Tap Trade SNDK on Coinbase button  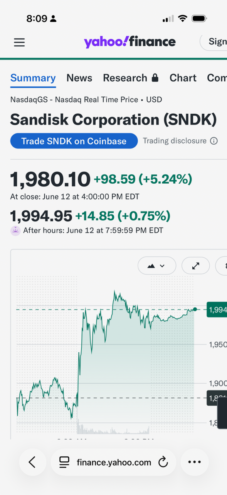coord(74,141)
